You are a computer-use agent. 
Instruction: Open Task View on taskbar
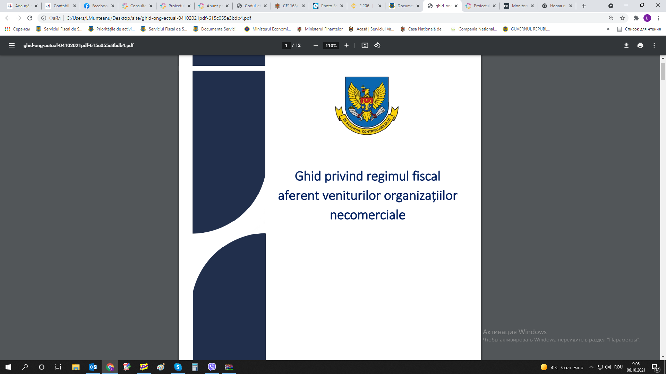tap(58, 367)
